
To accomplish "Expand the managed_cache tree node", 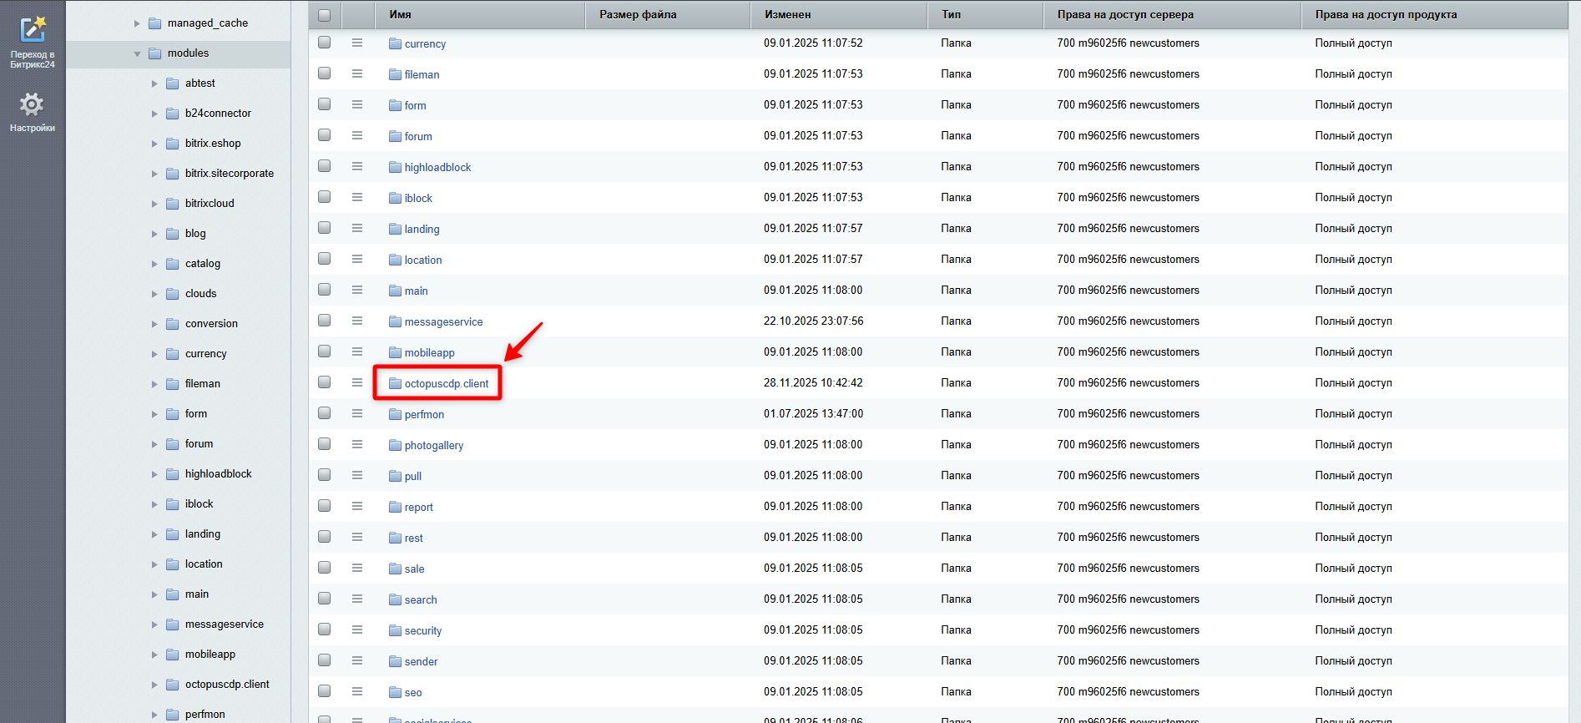I will 137,23.
